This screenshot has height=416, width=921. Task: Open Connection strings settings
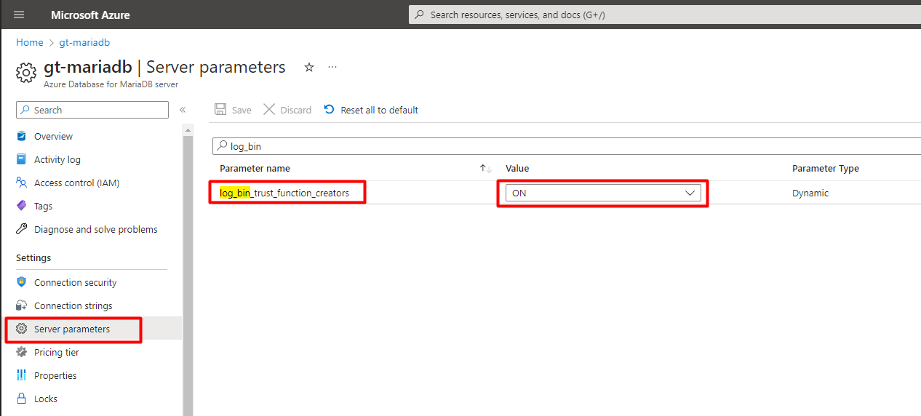pyautogui.click(x=73, y=305)
